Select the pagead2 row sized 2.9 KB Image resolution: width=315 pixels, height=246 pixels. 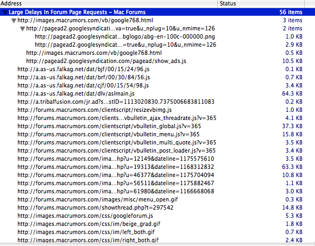tap(157, 45)
